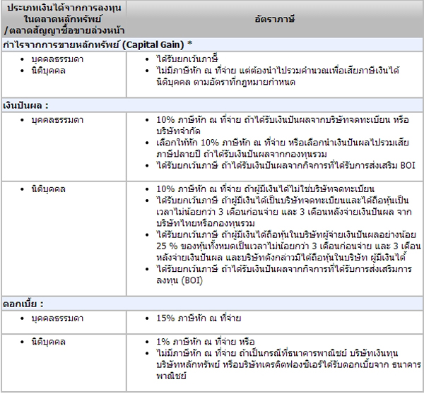Click the bullet ending with 'การส่งเสริม BOI'
Screen dimensions: 424x394
tap(285, 165)
